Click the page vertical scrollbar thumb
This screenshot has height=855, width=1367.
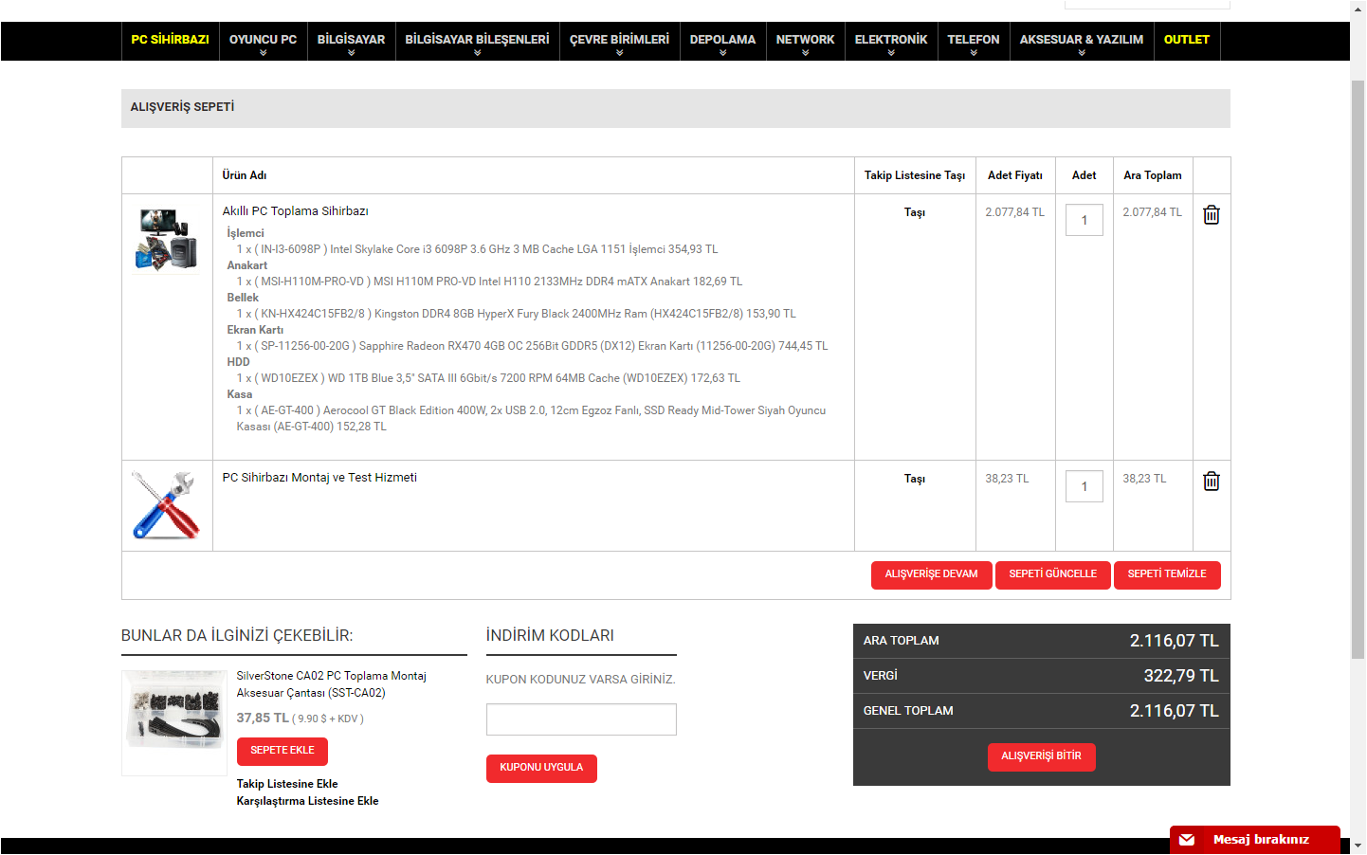1358,368
